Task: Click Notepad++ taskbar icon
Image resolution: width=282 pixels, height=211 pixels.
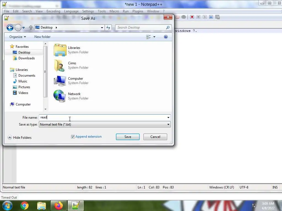Action: click(x=75, y=206)
